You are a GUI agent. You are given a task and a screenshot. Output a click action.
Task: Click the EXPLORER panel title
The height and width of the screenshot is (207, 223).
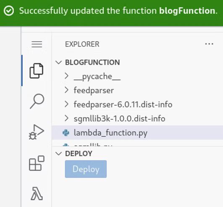coord(82,44)
